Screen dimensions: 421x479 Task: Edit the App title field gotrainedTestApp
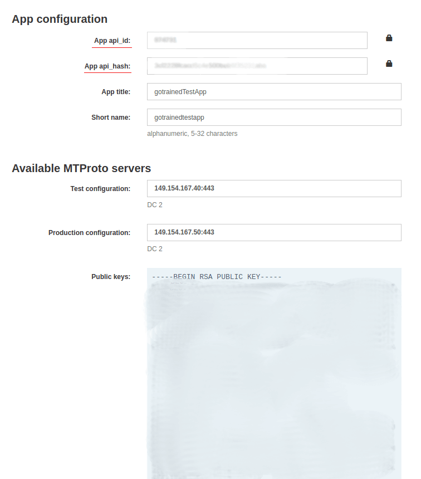pos(274,92)
